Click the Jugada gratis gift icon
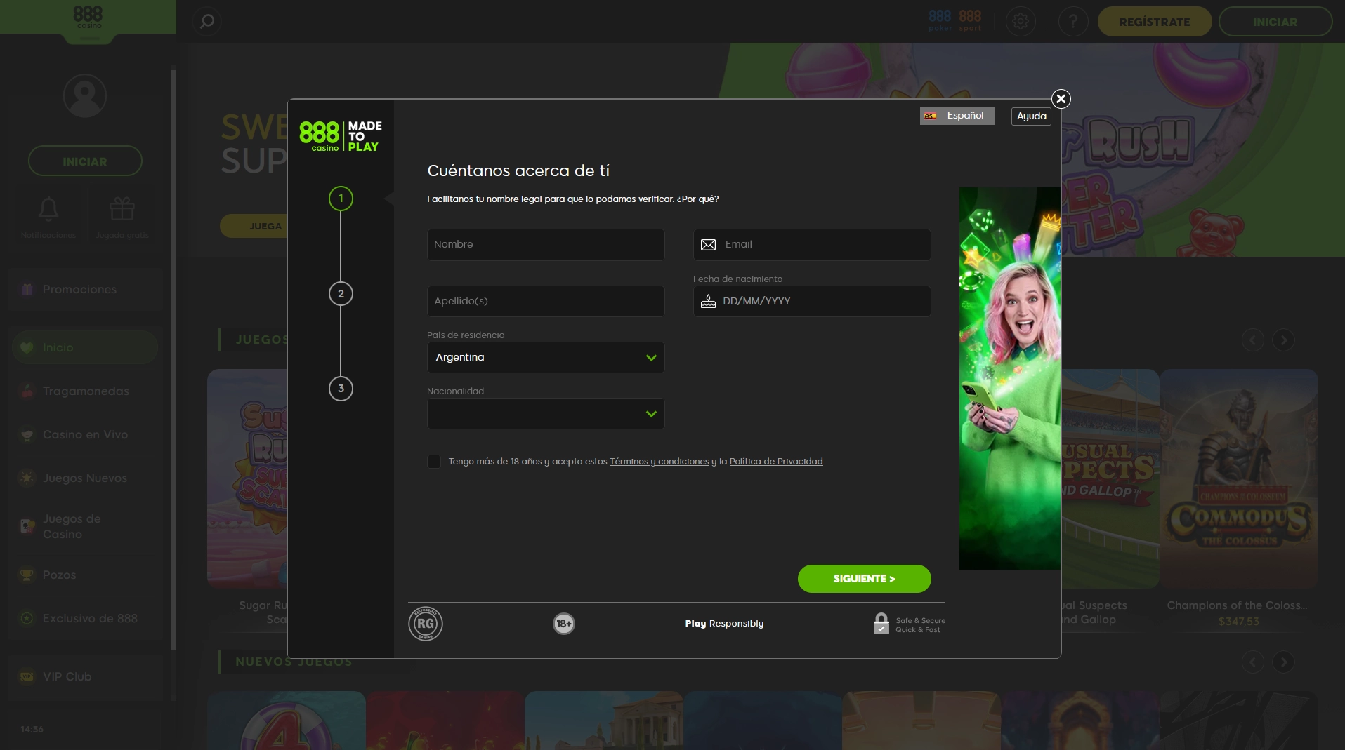This screenshot has height=750, width=1345. [122, 210]
